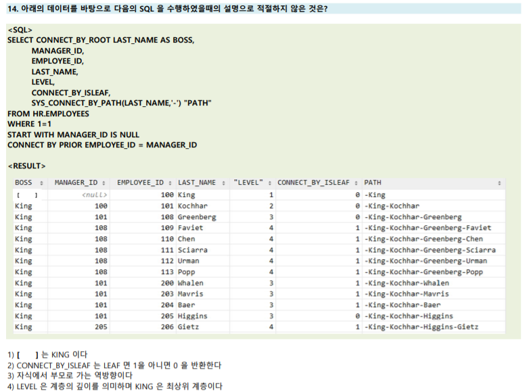Choose answer 1 about KING
Screen dimensions: 531x391
(x=47, y=354)
